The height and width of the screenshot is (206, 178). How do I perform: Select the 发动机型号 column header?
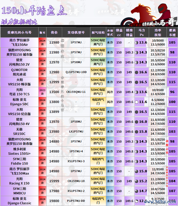pyautogui.click(x=76, y=33)
